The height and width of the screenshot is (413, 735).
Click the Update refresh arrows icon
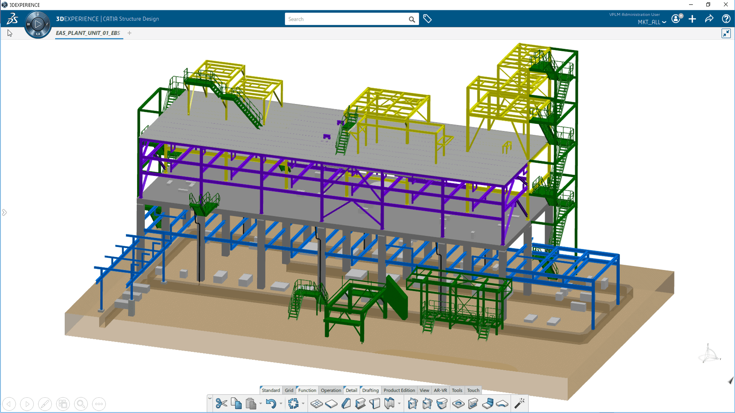[x=293, y=403]
